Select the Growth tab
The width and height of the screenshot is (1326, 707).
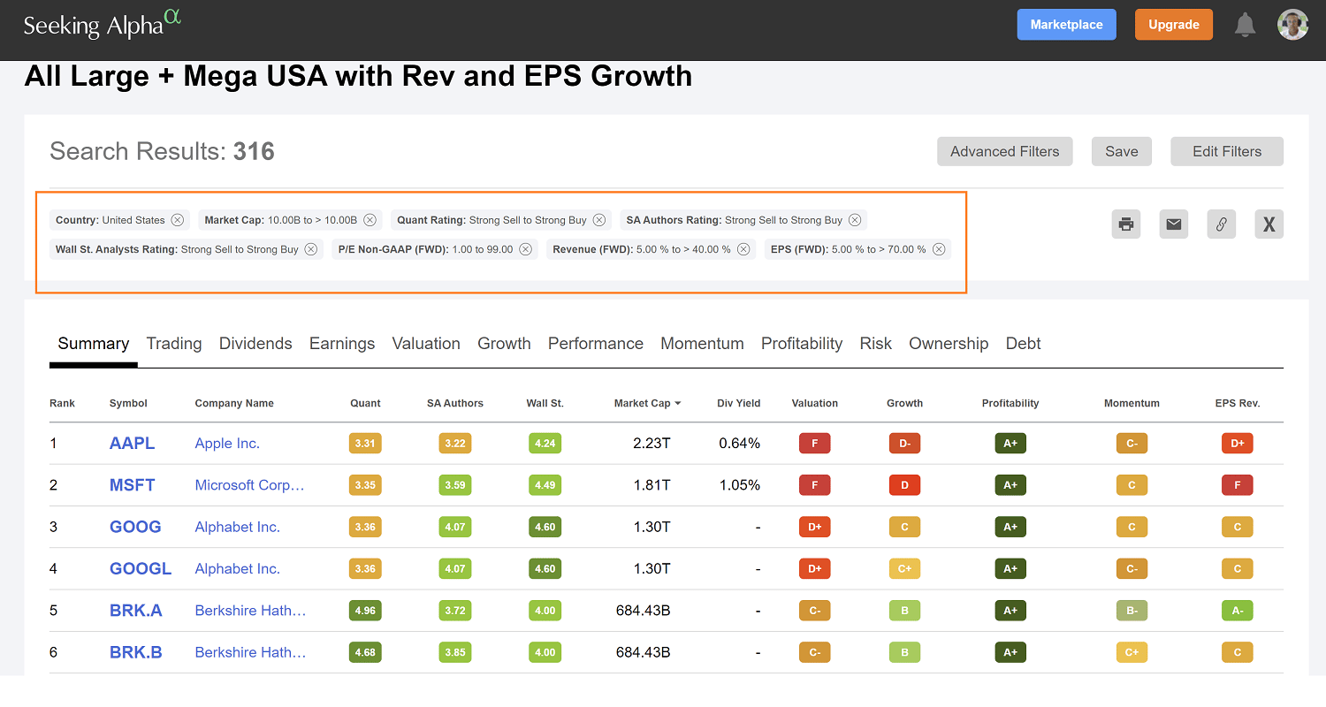504,344
